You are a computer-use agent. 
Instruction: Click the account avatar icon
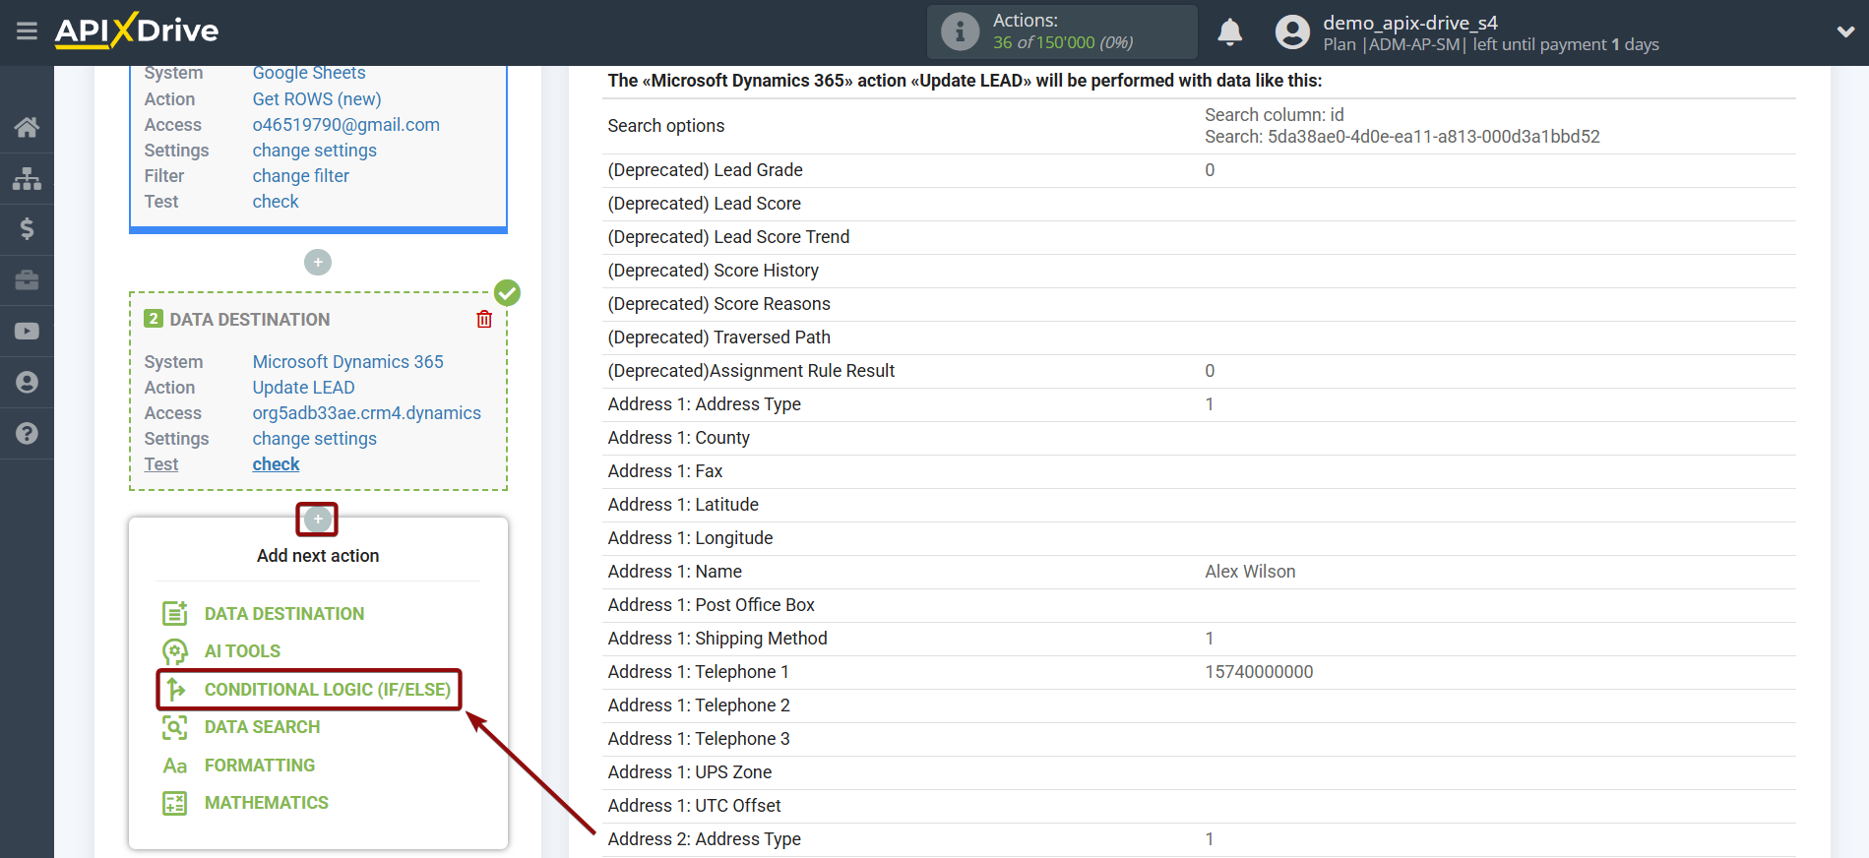(1292, 32)
